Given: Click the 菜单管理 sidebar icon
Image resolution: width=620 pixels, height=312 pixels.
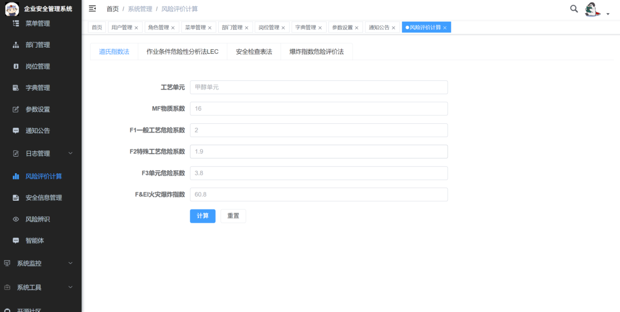Looking at the screenshot, I should click(x=16, y=24).
